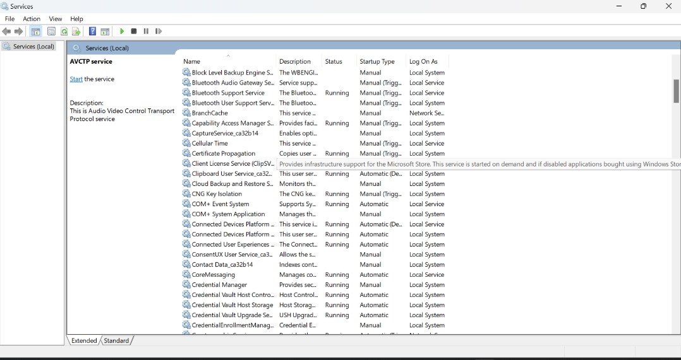
Task: Select the COM+ System Application row
Action: point(315,214)
